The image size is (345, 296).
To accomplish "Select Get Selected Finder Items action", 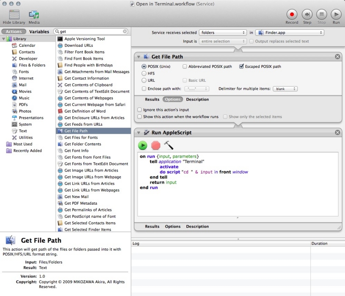I will [x=94, y=229].
